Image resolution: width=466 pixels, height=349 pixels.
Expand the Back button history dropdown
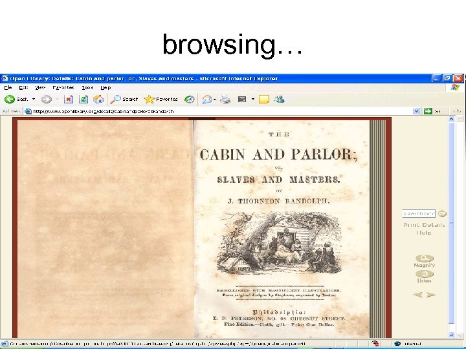point(34,99)
